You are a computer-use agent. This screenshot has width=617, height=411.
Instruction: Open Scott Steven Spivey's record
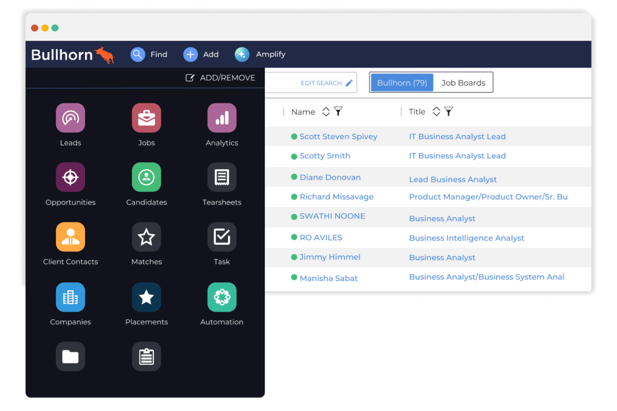click(x=339, y=137)
